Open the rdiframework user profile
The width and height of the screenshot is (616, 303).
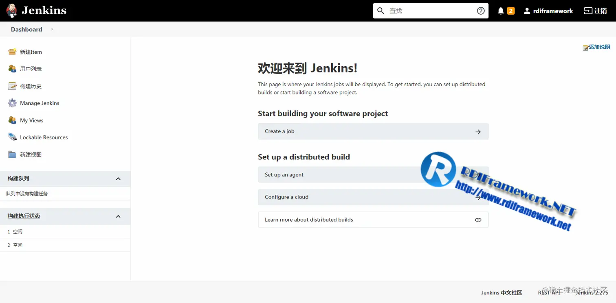pyautogui.click(x=548, y=11)
